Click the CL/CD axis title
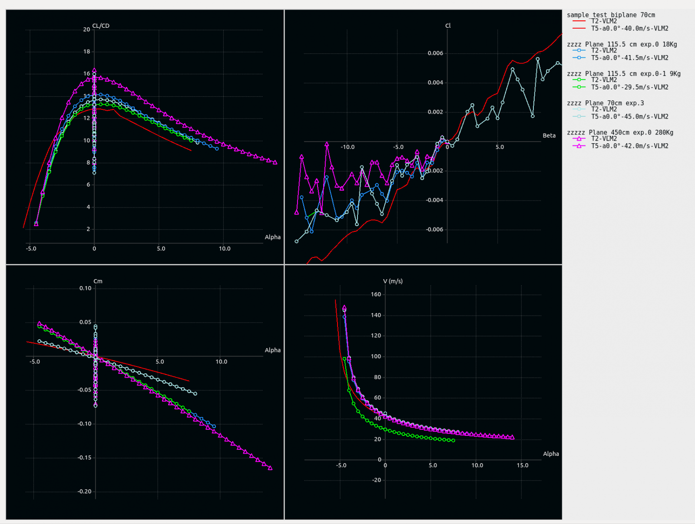The width and height of the screenshot is (695, 524). (101, 26)
